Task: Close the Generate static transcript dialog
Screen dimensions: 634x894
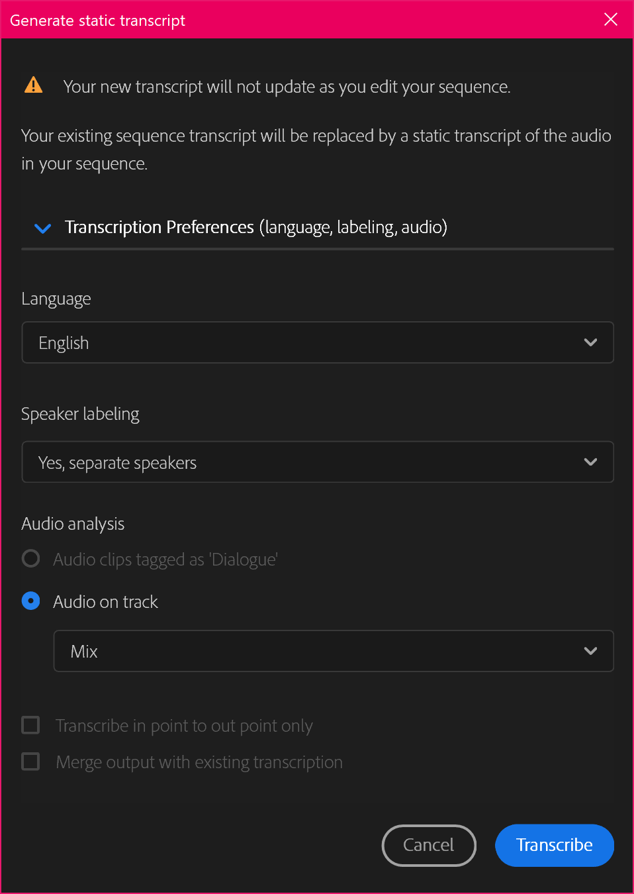Action: point(611,19)
